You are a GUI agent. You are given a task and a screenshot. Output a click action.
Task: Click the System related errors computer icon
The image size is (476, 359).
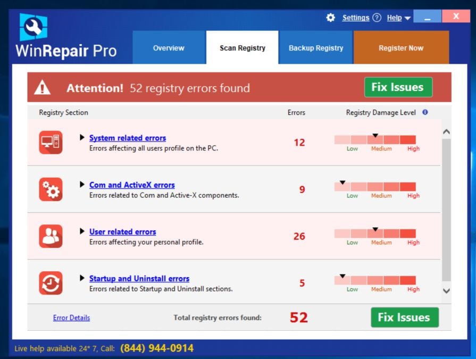coord(51,143)
